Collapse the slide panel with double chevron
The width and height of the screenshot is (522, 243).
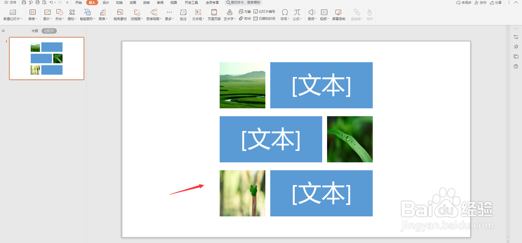click(x=3, y=31)
